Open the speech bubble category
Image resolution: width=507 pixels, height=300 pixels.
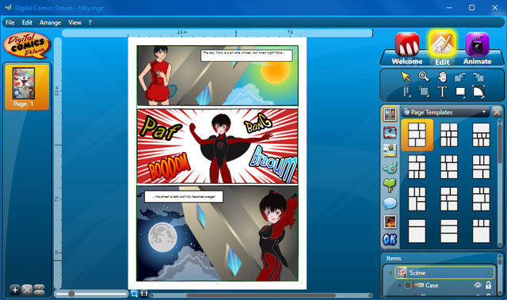pyautogui.click(x=390, y=203)
